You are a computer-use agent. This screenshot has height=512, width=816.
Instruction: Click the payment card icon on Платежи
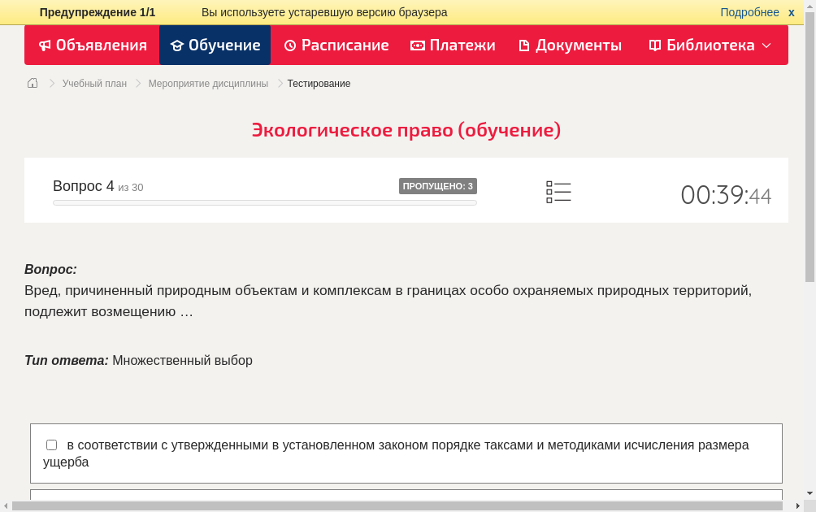[x=416, y=45]
